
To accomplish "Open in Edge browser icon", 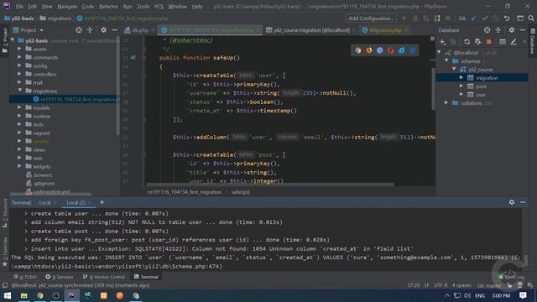I will 413,50.
